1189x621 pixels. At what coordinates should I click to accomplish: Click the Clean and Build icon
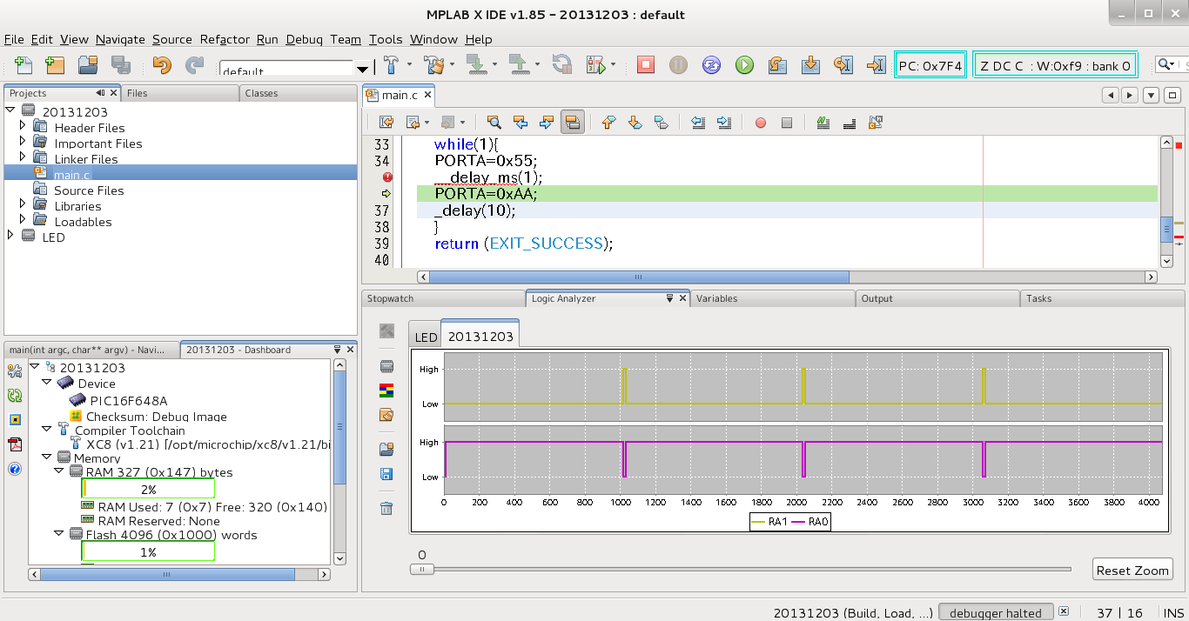433,65
